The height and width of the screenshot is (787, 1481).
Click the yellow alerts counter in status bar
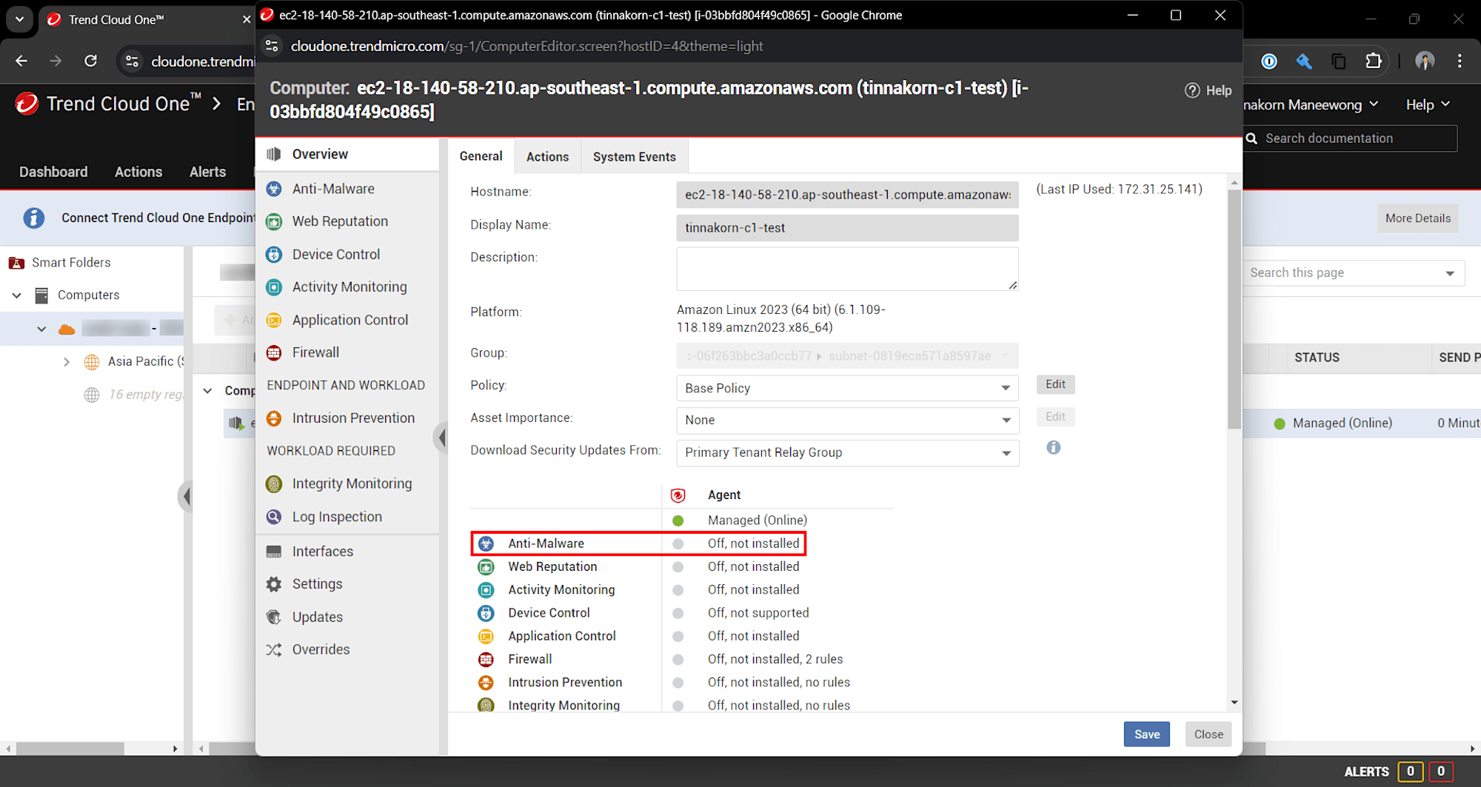tap(1410, 771)
